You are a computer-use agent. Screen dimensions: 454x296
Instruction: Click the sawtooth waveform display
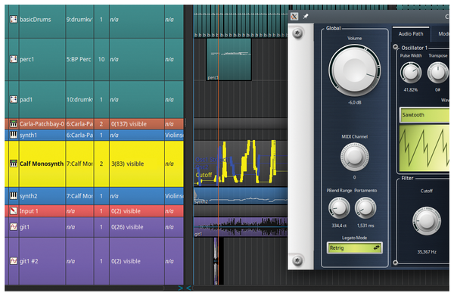pos(424,148)
